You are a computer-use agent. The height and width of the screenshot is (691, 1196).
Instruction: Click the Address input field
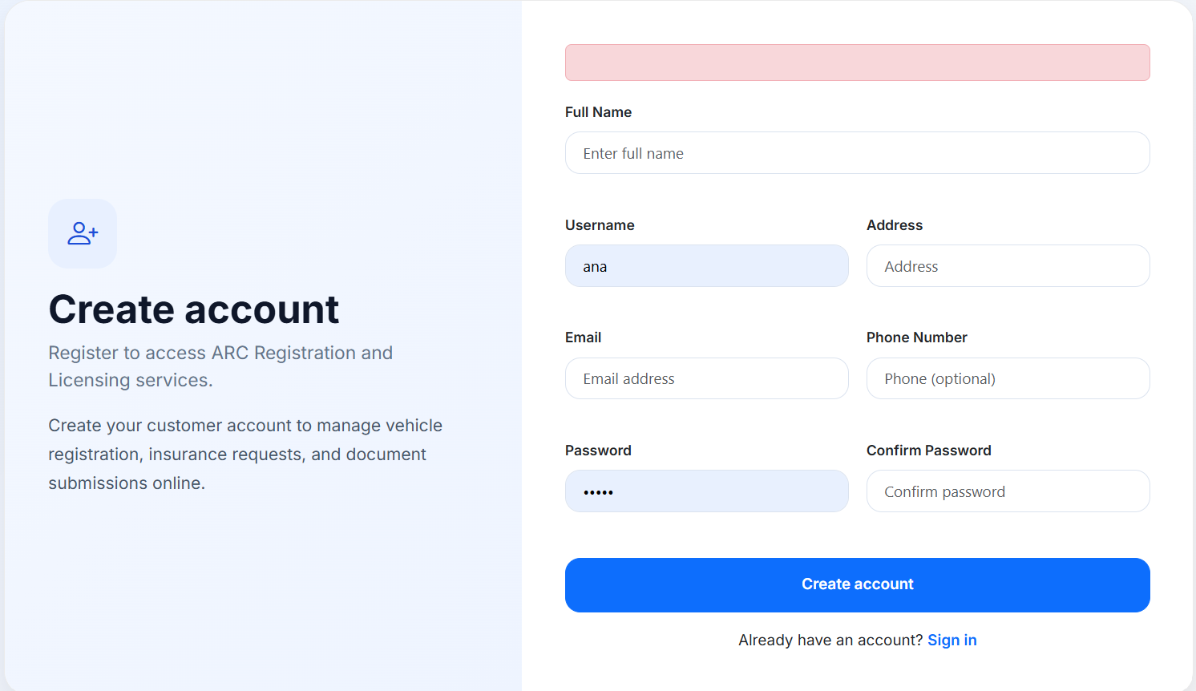(1008, 265)
